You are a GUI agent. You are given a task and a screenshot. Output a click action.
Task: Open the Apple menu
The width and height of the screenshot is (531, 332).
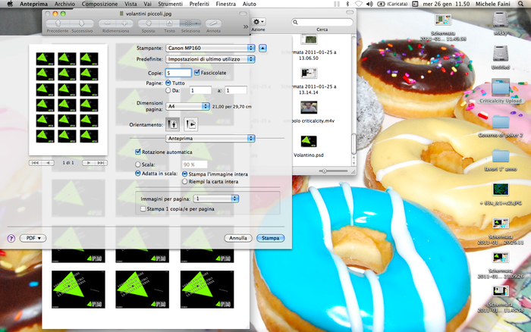pos(10,4)
